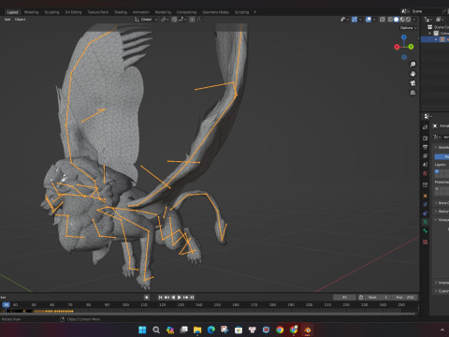
Task: Open the Sculpting workspace tab
Action: coord(51,12)
